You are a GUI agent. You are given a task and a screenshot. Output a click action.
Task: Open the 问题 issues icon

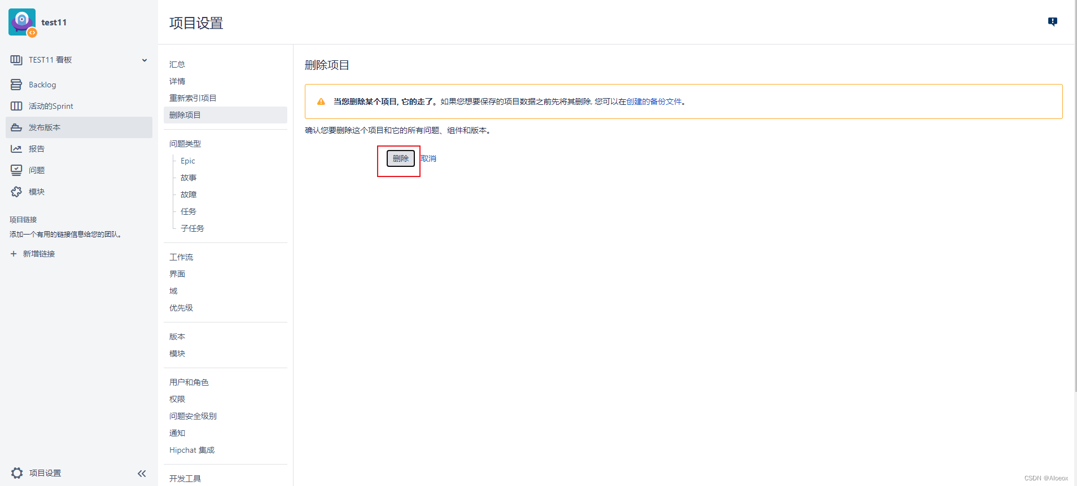(x=16, y=170)
